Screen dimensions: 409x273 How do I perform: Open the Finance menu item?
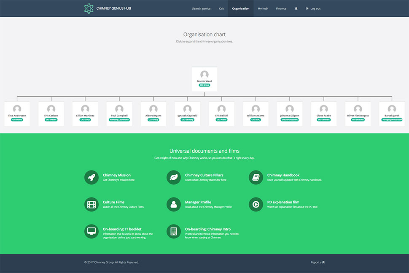click(281, 8)
